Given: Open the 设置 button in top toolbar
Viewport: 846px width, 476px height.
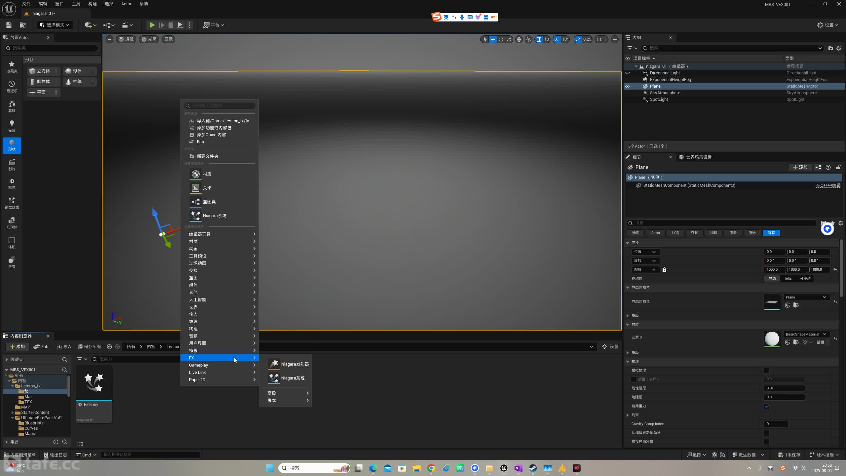Looking at the screenshot, I should pyautogui.click(x=827, y=25).
